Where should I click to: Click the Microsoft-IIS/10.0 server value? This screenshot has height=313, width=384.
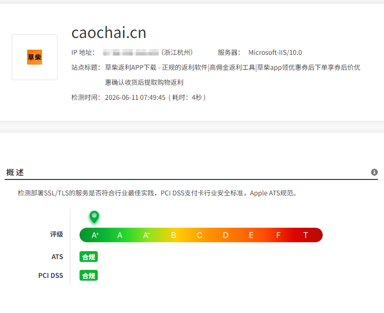tap(275, 52)
